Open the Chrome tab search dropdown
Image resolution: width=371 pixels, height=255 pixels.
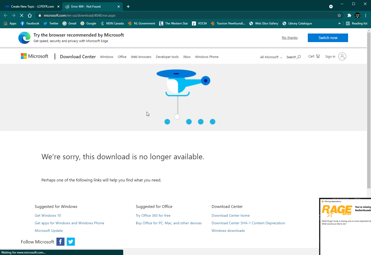(331, 7)
